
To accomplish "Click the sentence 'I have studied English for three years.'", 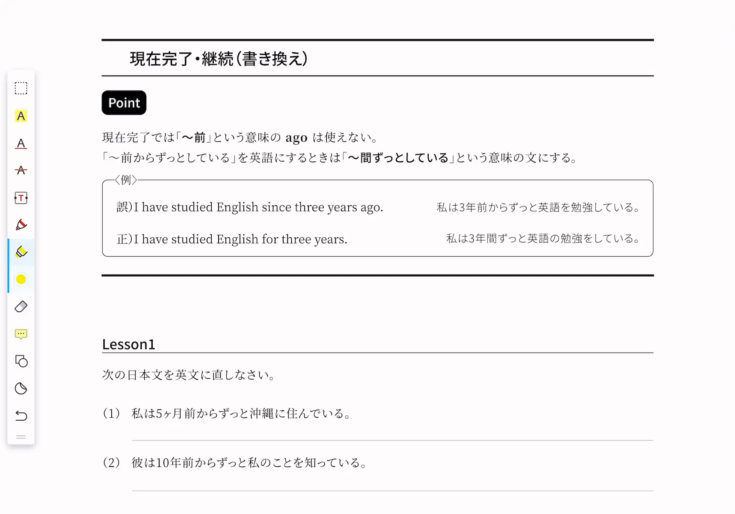I will pyautogui.click(x=240, y=239).
